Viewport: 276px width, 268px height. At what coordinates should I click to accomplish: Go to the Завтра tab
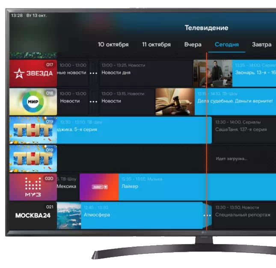pyautogui.click(x=261, y=44)
